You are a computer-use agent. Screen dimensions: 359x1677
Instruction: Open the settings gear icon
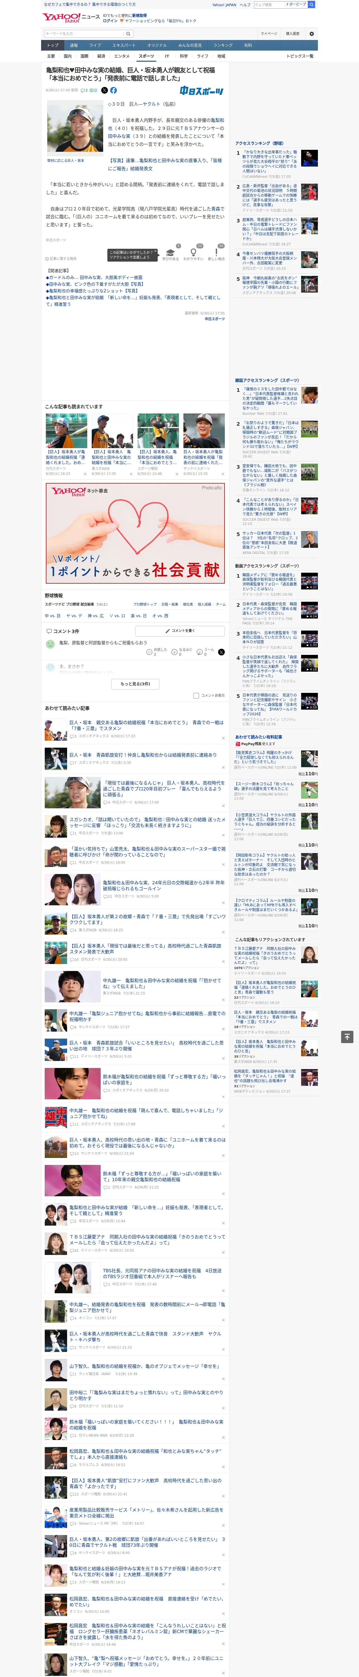[311, 34]
